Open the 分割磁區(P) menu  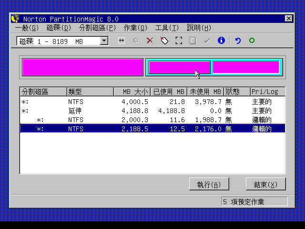coord(97,28)
